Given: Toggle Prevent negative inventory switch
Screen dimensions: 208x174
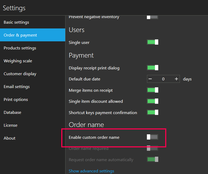Looking at the screenshot, I should click(x=153, y=17).
